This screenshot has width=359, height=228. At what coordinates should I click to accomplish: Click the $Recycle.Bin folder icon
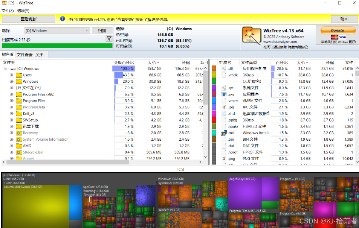19,152
